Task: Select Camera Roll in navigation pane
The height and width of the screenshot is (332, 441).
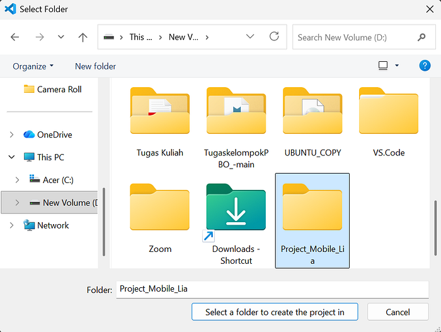Action: (x=52, y=90)
